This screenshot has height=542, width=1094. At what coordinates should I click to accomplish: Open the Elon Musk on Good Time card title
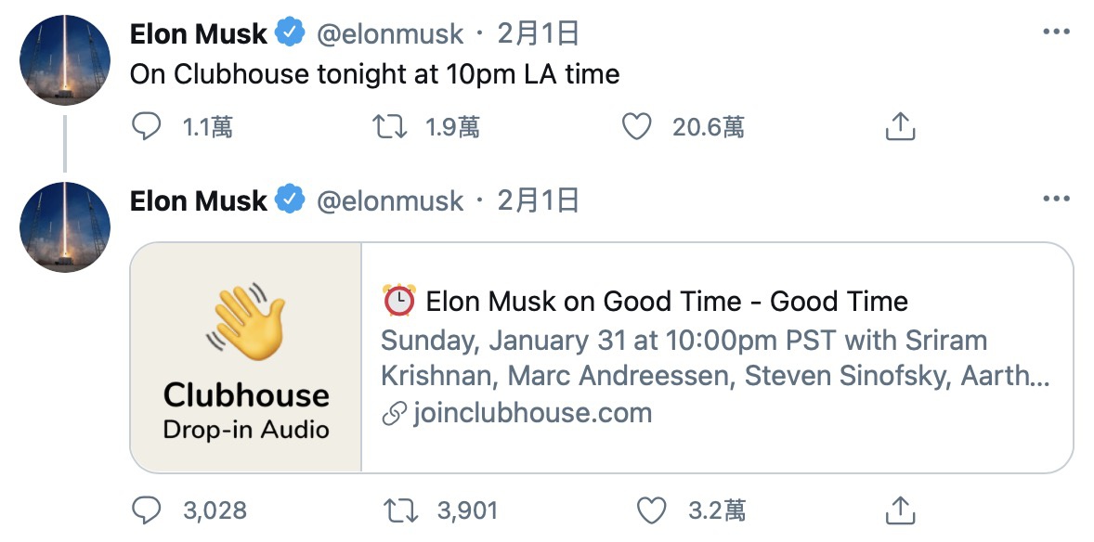(666, 301)
